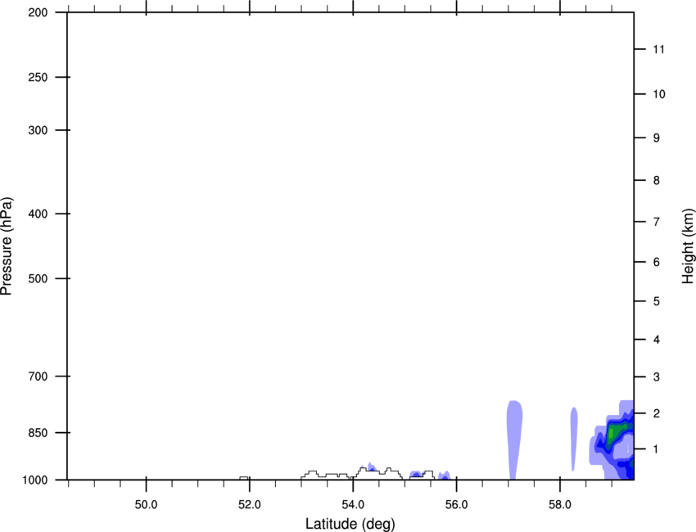Click the height label '3'
This screenshot has height=532, width=696.
point(657,377)
